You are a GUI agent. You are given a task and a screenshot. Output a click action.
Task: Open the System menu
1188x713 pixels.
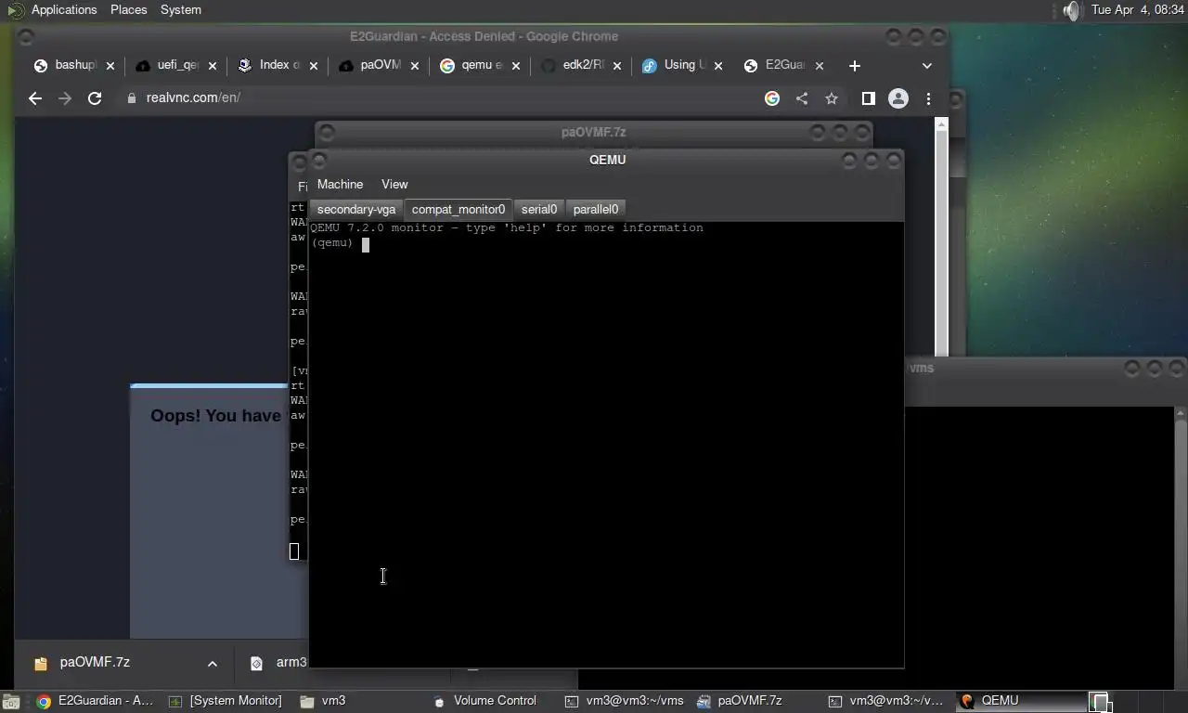[x=180, y=9]
